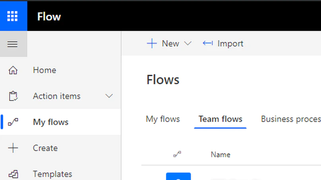Click the Import button label
Screen dimensions: 321x180
click(230, 44)
